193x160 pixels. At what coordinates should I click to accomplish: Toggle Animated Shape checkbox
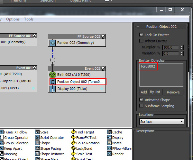(x=141, y=100)
